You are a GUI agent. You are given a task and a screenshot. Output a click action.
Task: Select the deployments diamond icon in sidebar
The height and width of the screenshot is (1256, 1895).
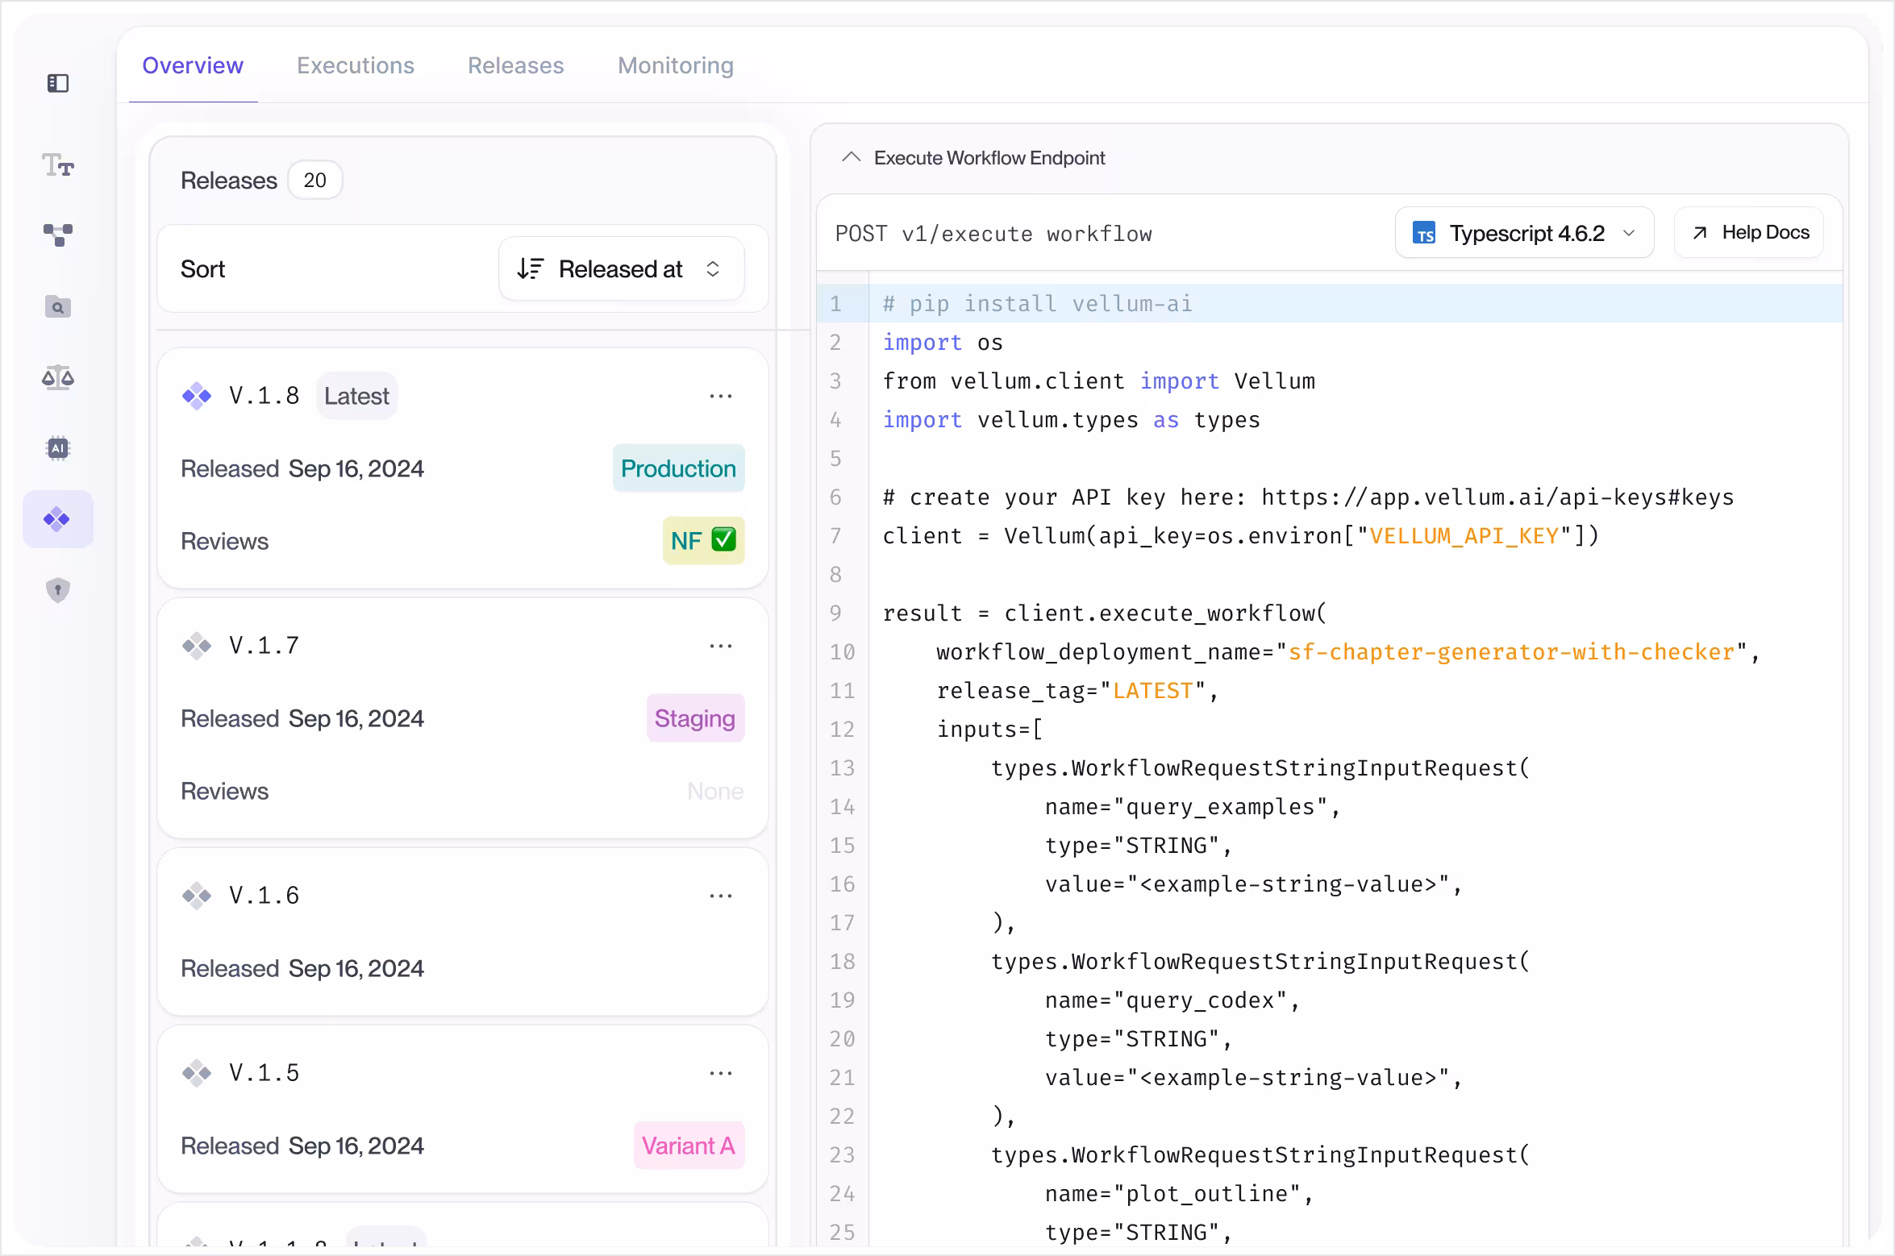click(58, 519)
